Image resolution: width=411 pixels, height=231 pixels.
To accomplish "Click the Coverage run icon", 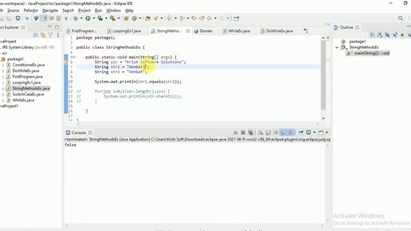I will (x=100, y=19).
